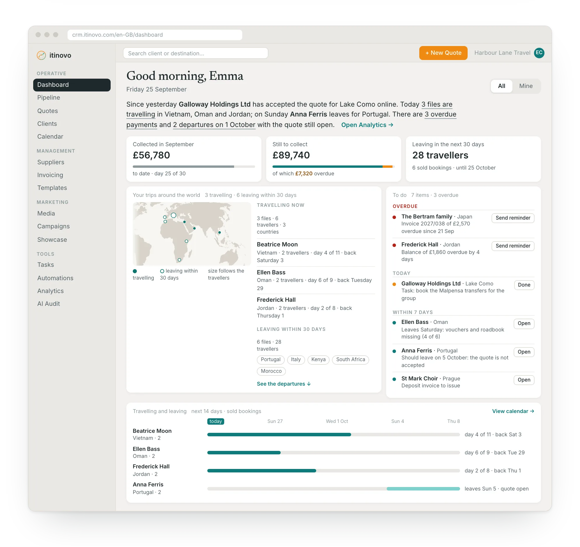The width and height of the screenshot is (580, 547).
Task: Open Suppliers under Management
Action: click(72, 162)
